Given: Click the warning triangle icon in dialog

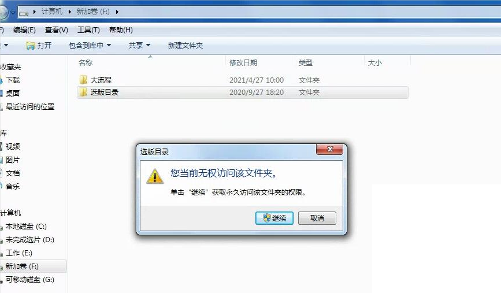Looking at the screenshot, I should click(155, 176).
